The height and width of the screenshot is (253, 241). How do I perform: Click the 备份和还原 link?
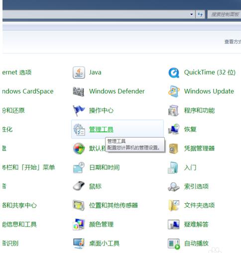point(13,111)
